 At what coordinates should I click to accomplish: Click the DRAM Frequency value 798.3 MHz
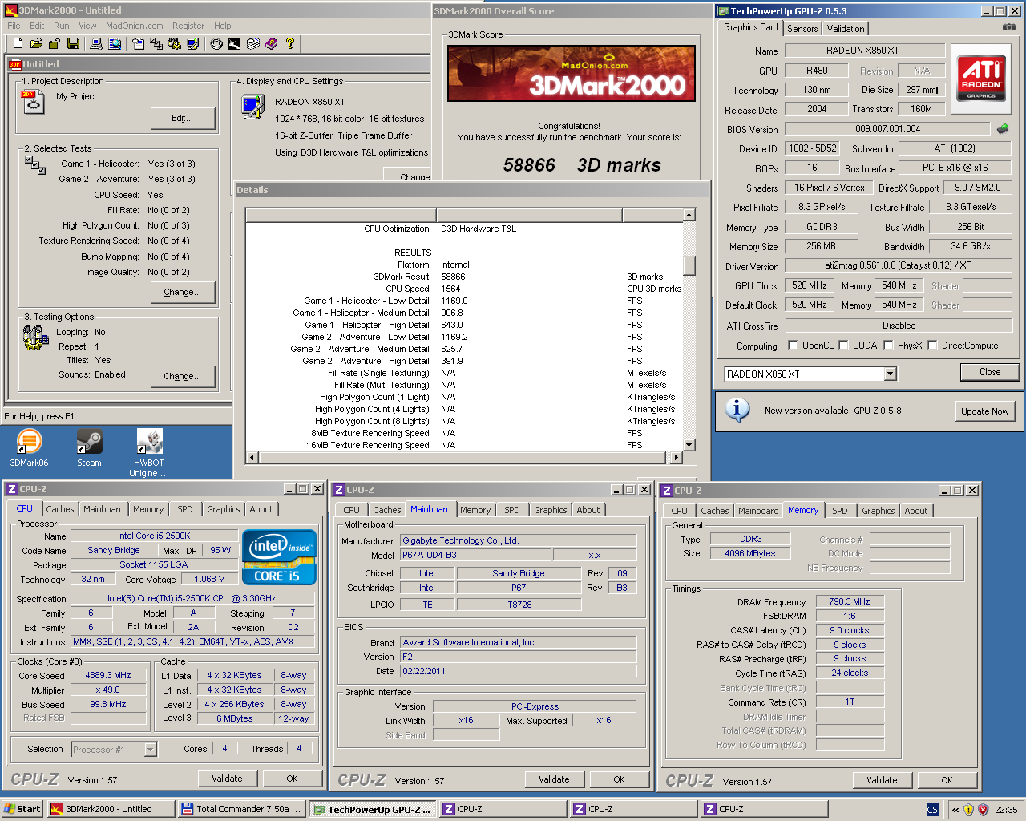click(x=850, y=601)
